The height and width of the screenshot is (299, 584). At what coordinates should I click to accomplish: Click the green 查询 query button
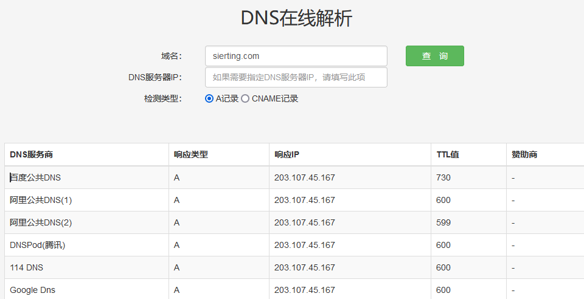[x=434, y=56]
